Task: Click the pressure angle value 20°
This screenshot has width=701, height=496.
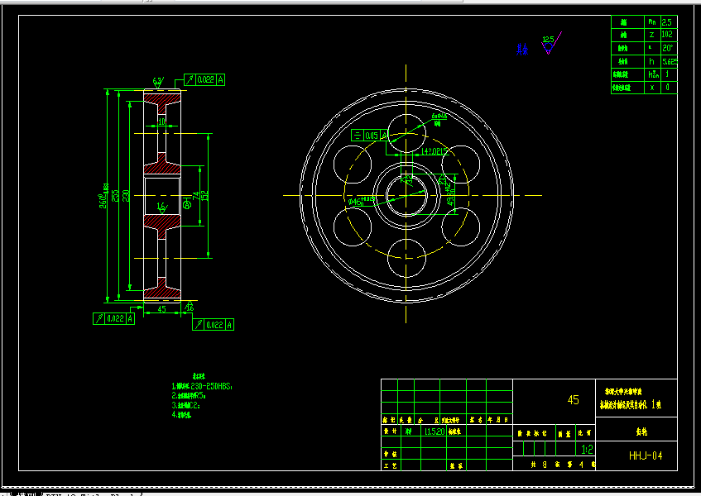Action: (667, 48)
